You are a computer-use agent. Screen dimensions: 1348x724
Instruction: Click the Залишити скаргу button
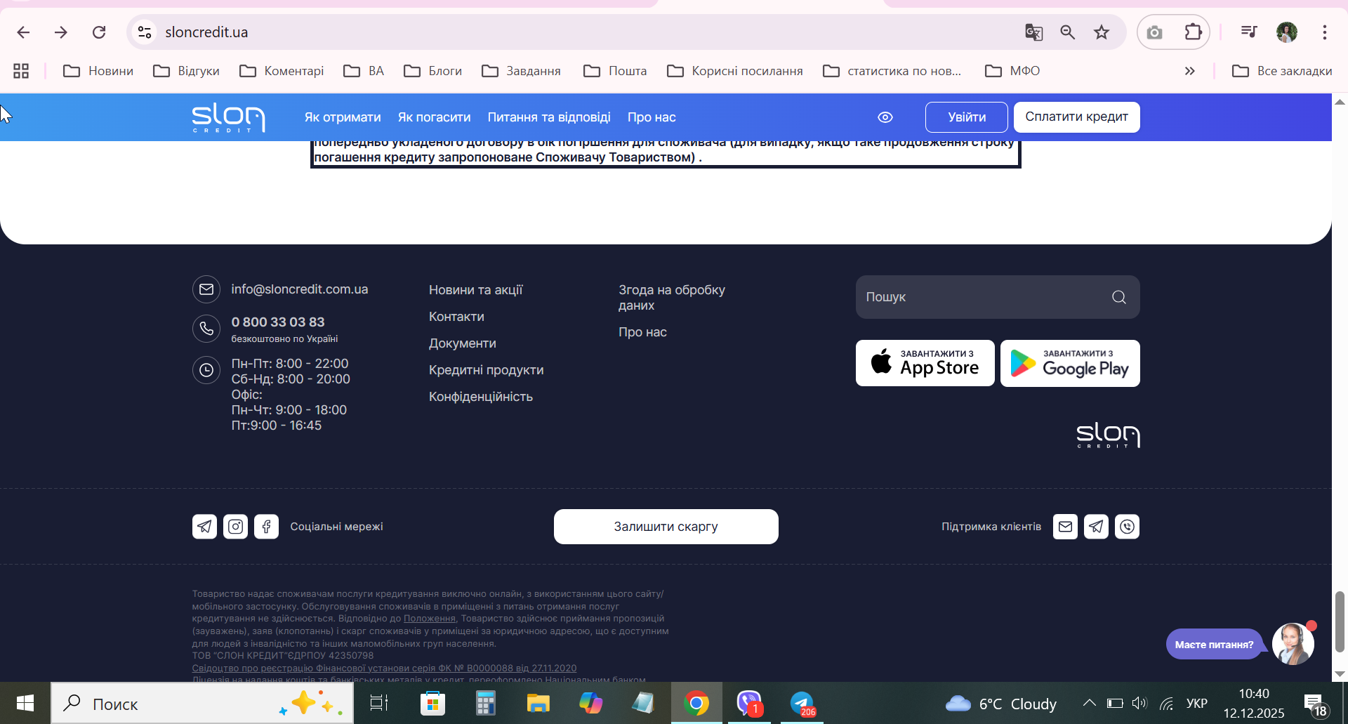click(666, 527)
